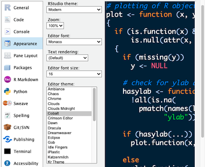Choose the Crimson Editor theme
The width and height of the screenshot is (205, 167).
[x=69, y=118]
